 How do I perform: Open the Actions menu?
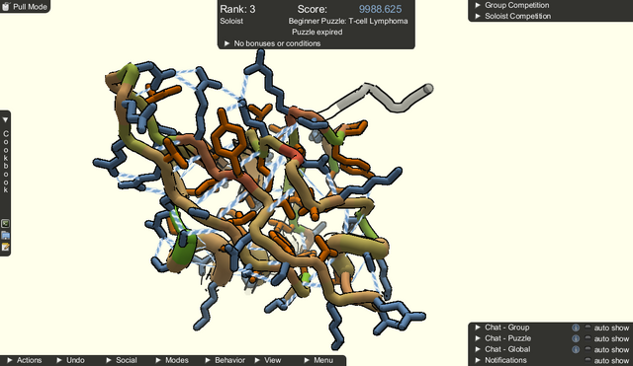pyautogui.click(x=25, y=360)
